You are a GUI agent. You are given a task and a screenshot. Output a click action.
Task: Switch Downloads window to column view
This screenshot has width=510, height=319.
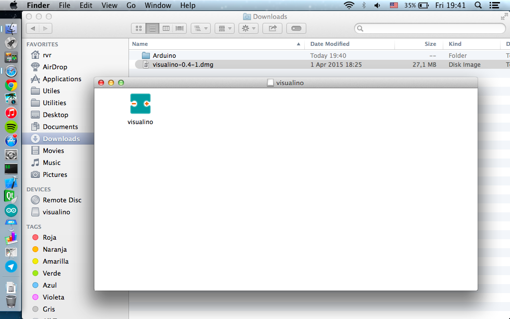pos(166,28)
